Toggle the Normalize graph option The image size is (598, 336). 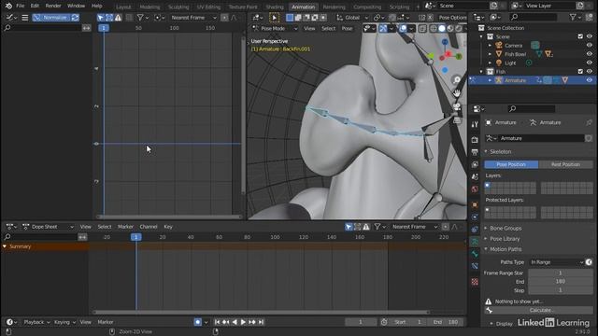(x=52, y=18)
